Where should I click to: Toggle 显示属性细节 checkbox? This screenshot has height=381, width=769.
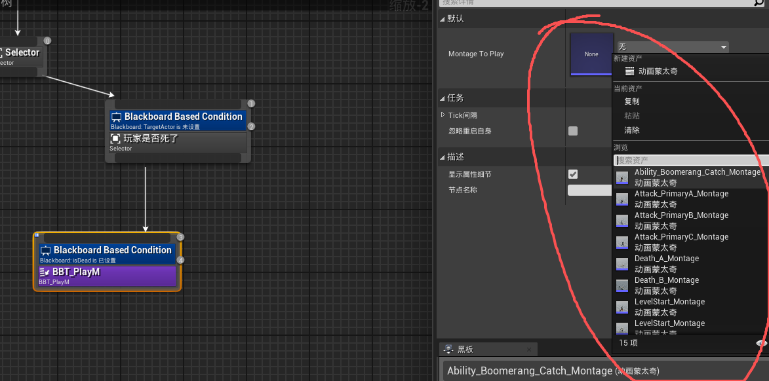[x=573, y=174]
